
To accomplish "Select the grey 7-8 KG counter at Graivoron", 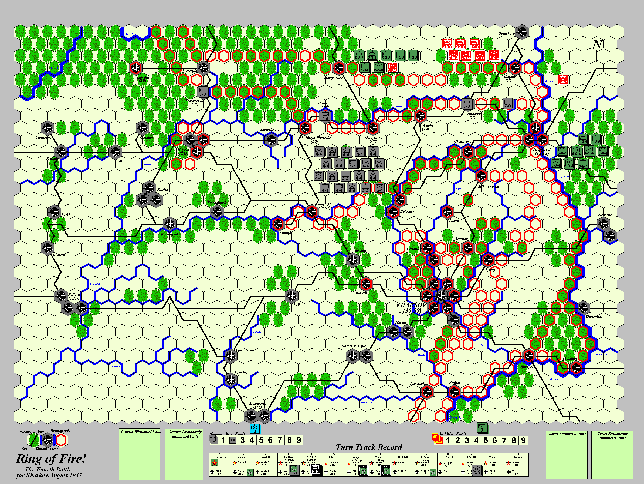I will pos(325,116).
